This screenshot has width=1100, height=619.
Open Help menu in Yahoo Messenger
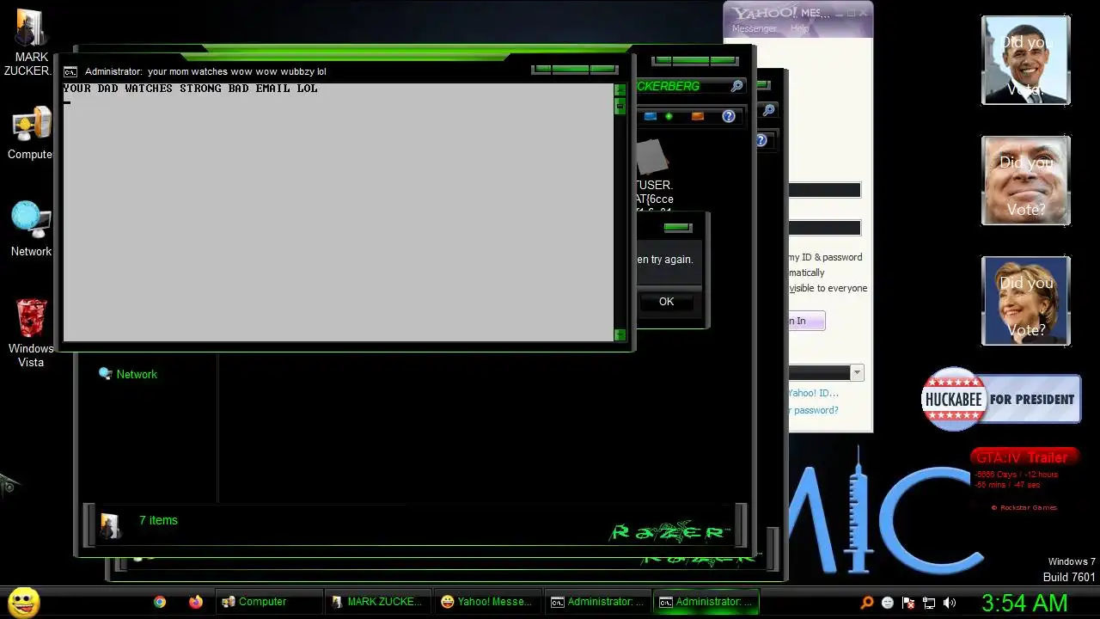[x=799, y=28]
